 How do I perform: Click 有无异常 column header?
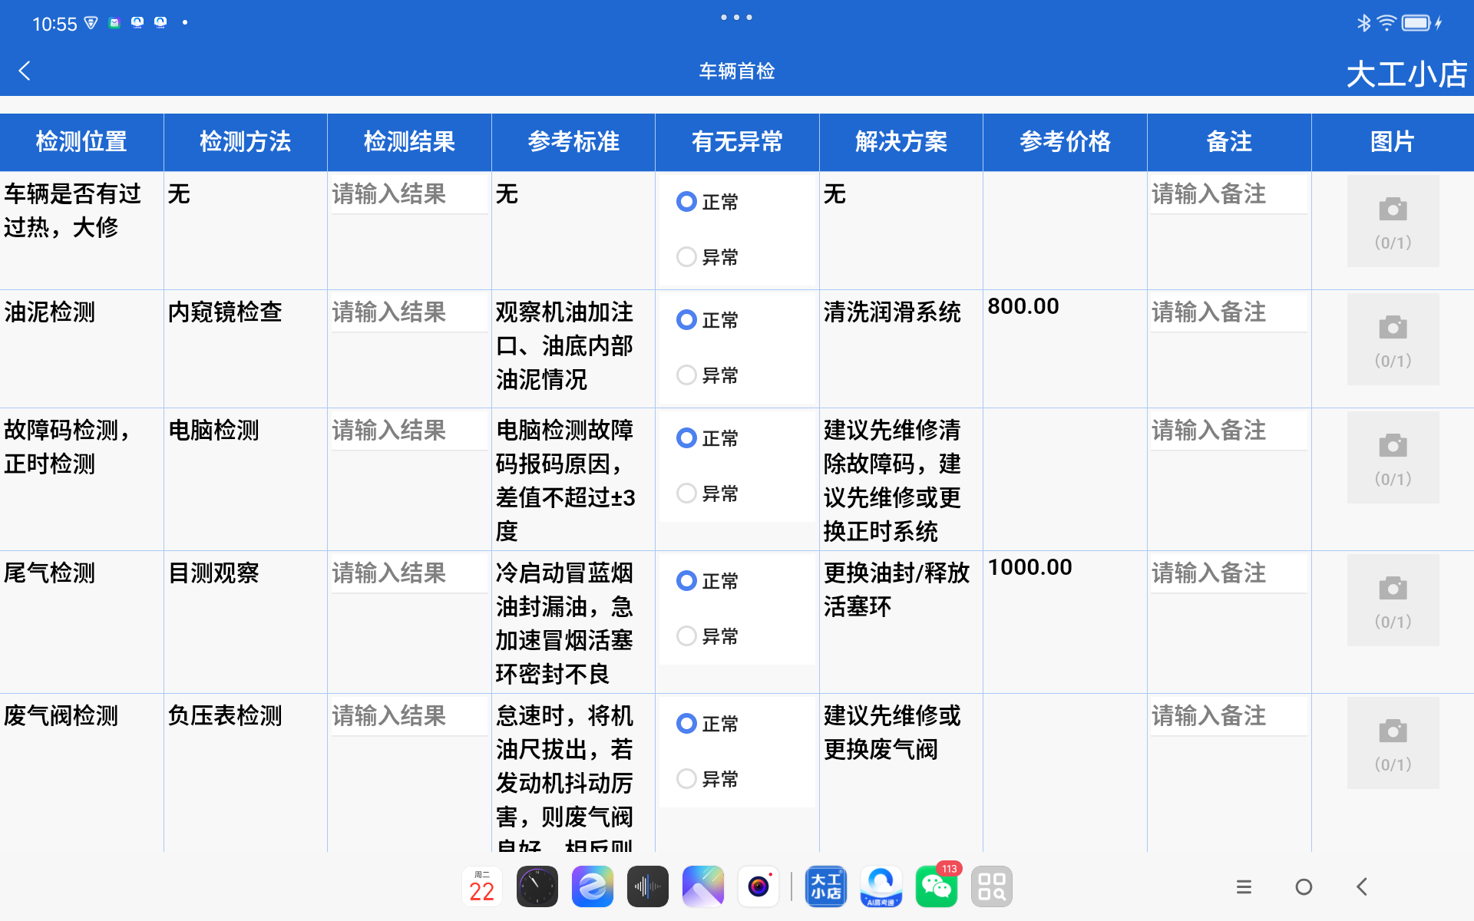coord(737,142)
